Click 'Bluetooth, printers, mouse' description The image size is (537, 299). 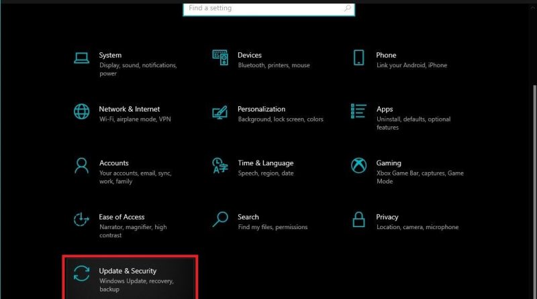pos(274,65)
